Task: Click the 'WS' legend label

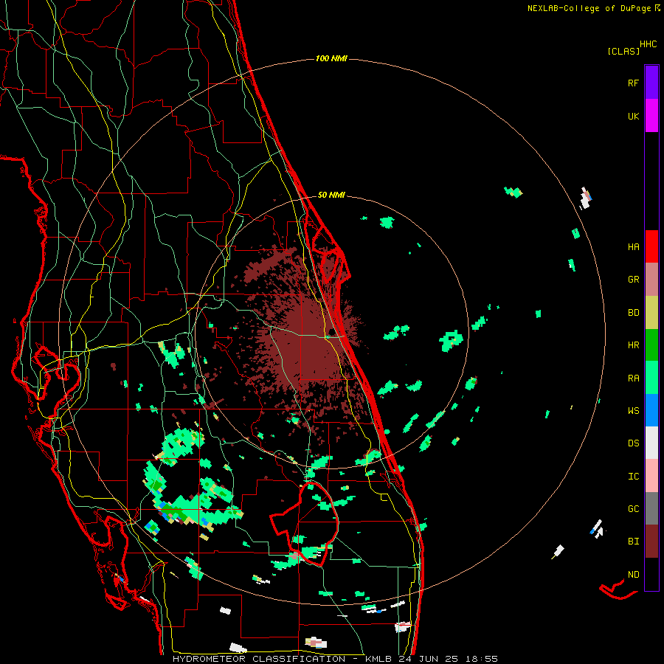Action: [x=633, y=411]
